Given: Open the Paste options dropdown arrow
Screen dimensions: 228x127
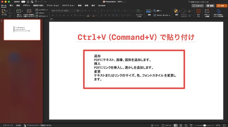Looking at the screenshot, I should pos(7,11).
